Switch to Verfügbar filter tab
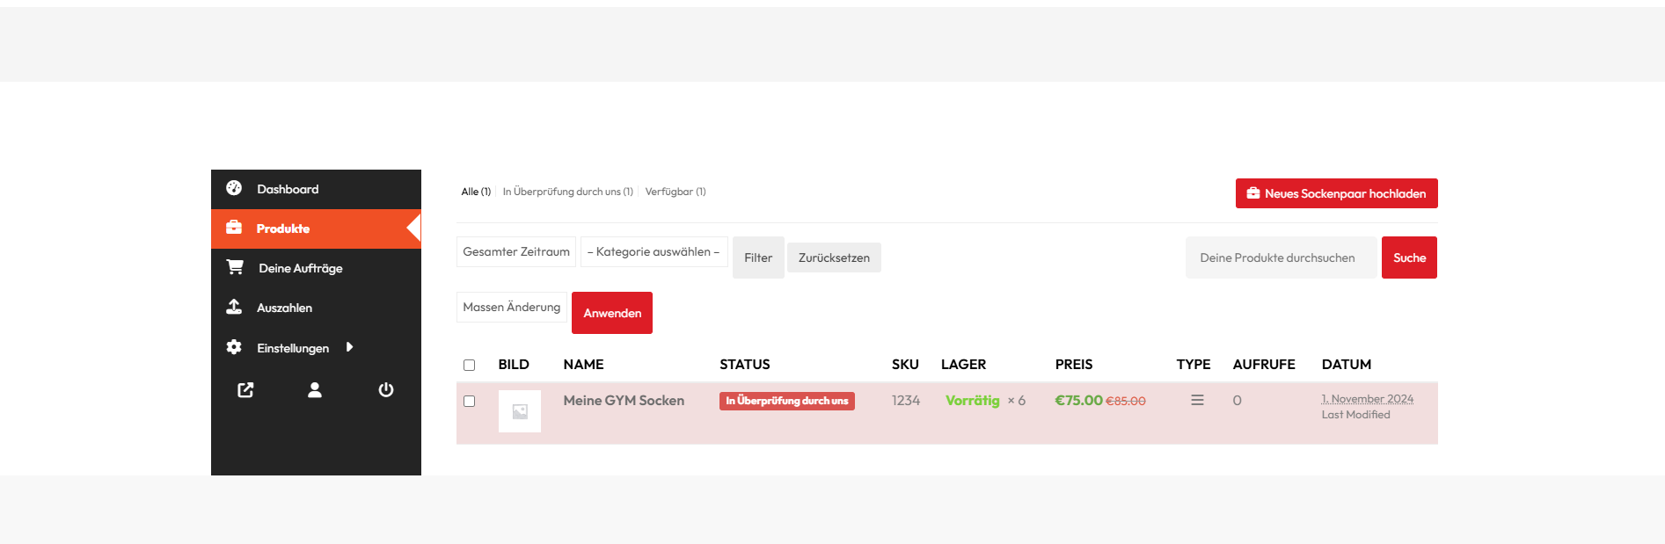Image resolution: width=1665 pixels, height=544 pixels. (675, 192)
